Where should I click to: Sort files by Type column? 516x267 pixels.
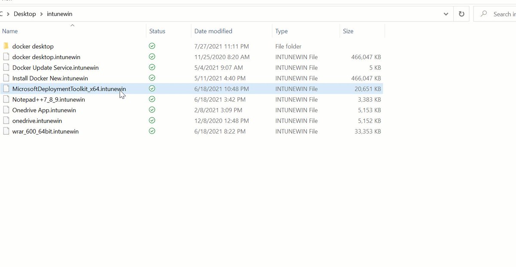[306, 31]
